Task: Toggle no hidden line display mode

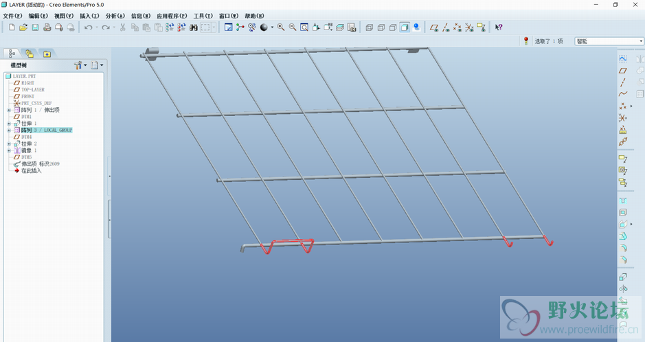Action: click(393, 27)
